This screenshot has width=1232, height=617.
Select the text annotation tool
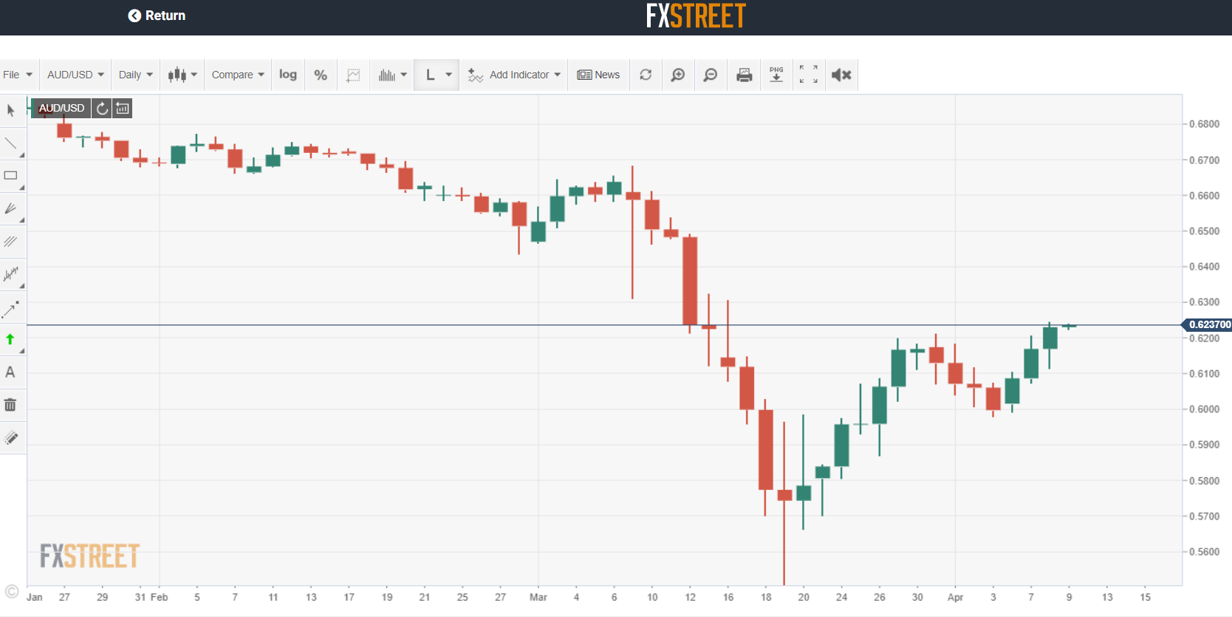[10, 372]
